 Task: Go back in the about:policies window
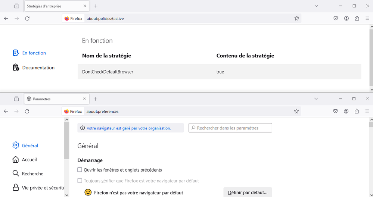6,18
